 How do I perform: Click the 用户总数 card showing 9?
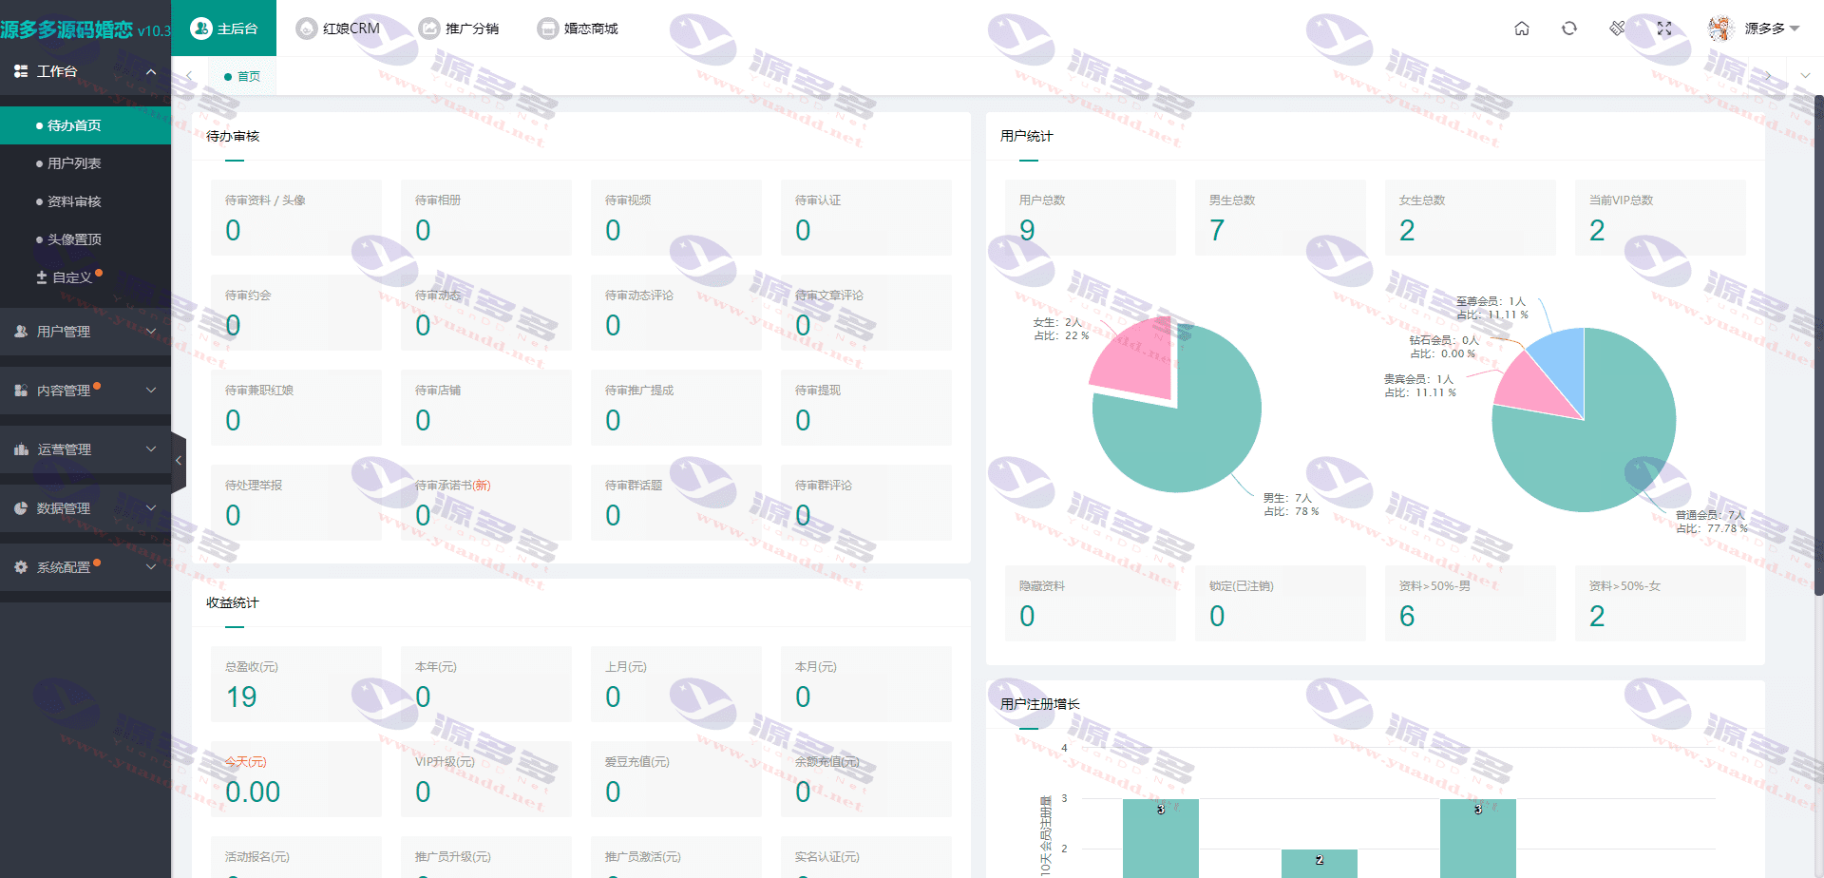(x=1091, y=218)
